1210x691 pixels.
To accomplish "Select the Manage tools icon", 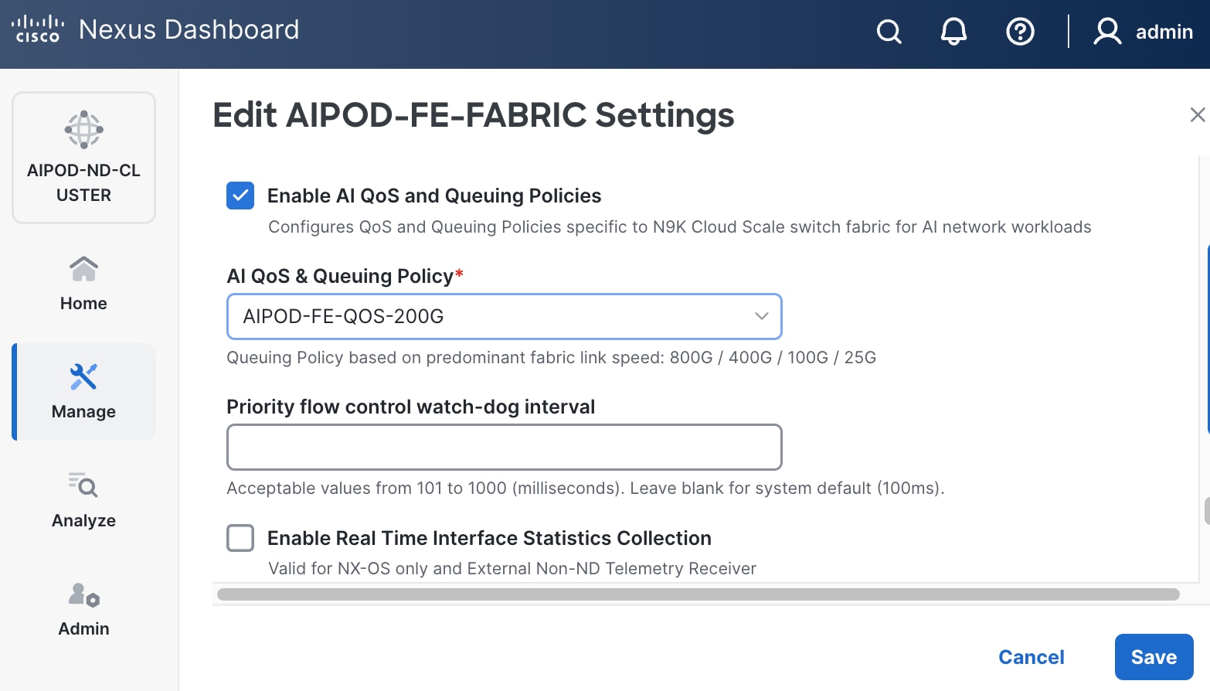I will [83, 376].
